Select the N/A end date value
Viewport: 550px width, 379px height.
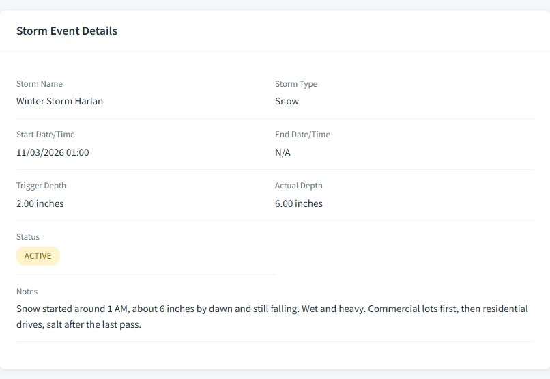pyautogui.click(x=283, y=152)
